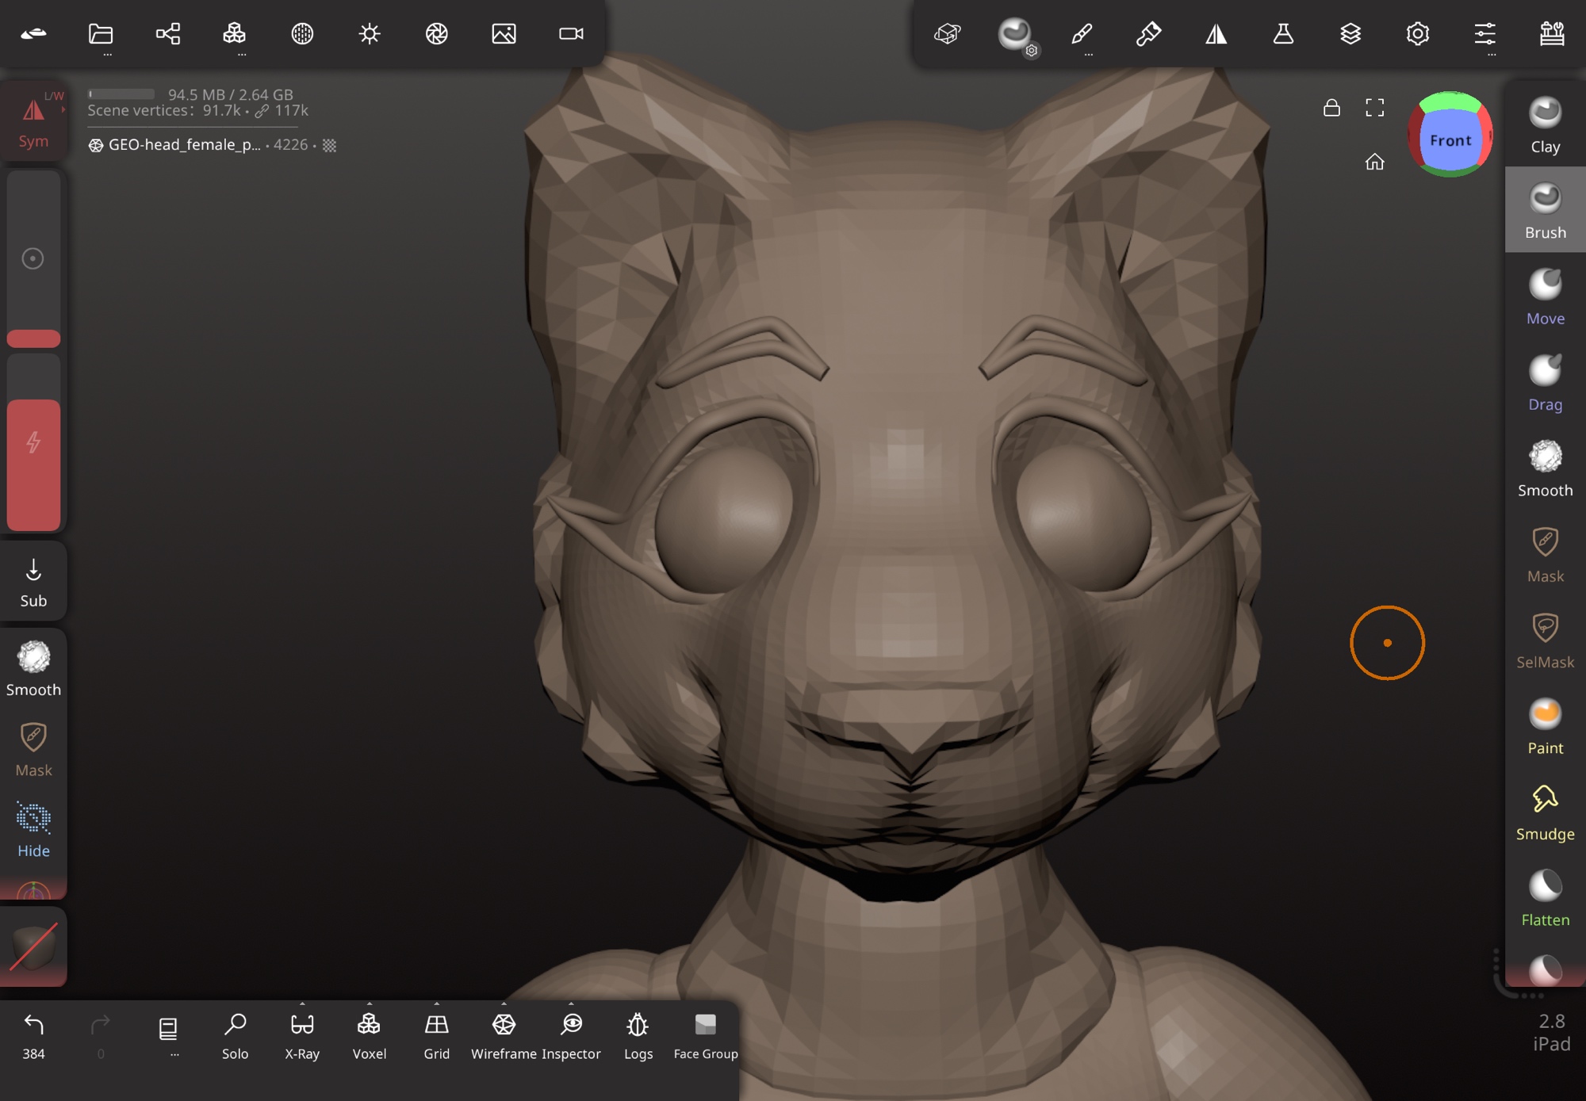Toggle camera lock icon

pyautogui.click(x=1331, y=108)
